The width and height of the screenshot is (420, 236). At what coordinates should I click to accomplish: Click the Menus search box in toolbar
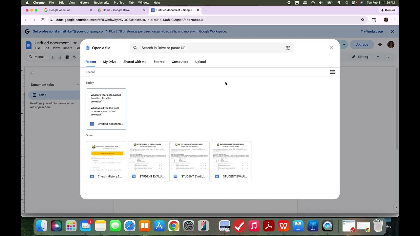coord(37,57)
